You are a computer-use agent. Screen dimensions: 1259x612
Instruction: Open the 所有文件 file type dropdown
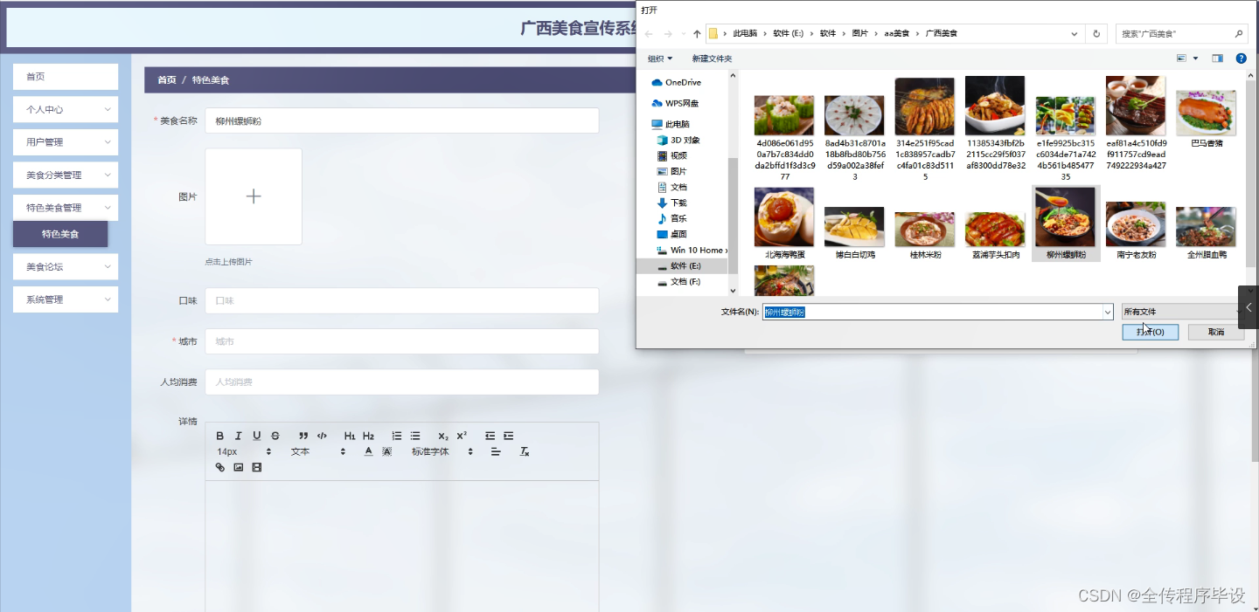tap(1180, 311)
